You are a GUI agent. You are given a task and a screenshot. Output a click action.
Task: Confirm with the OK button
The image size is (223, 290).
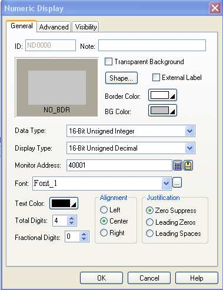(x=101, y=278)
